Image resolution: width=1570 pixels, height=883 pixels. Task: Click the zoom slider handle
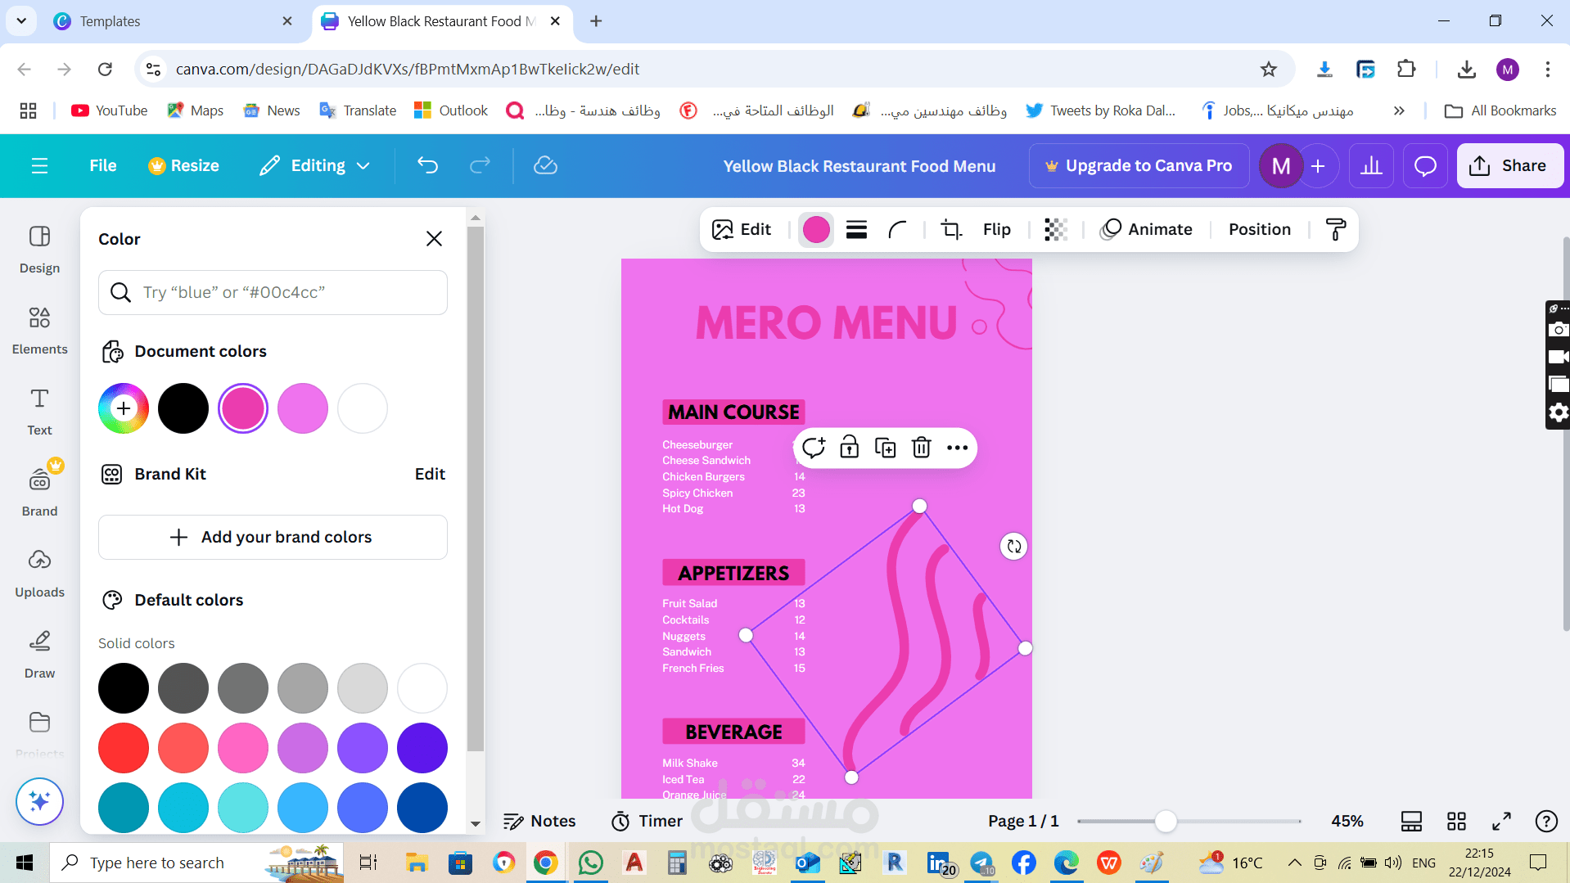coord(1166,821)
